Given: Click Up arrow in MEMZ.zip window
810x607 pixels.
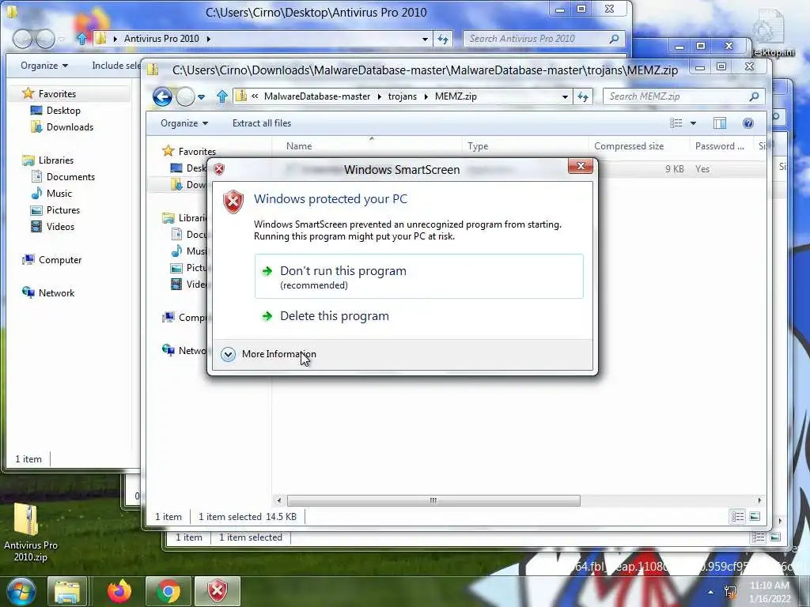Looking at the screenshot, I should click(x=222, y=96).
